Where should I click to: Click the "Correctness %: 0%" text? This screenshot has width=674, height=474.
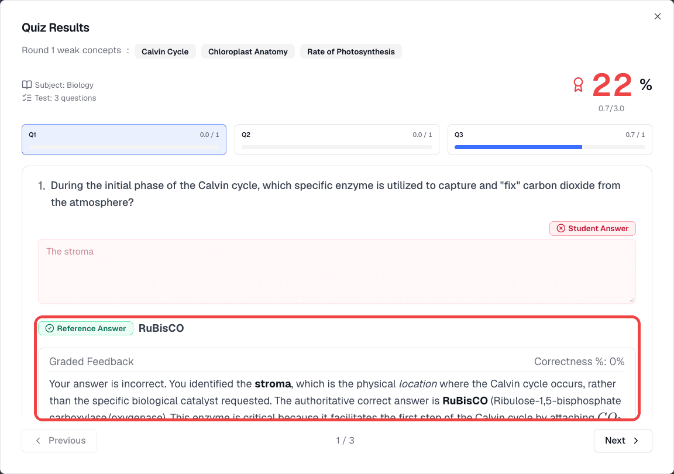coord(579,361)
